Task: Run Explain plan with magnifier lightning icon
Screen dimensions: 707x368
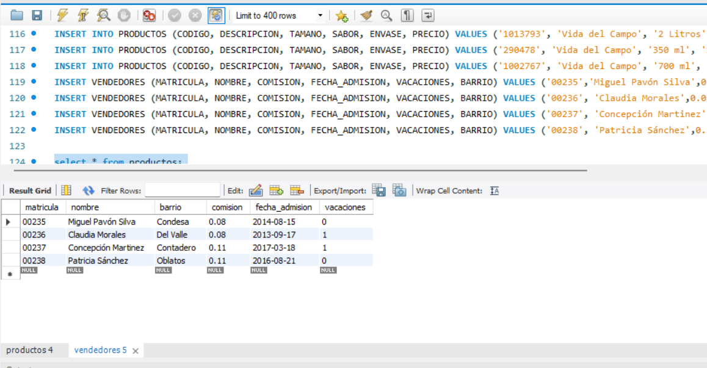Action: point(104,15)
